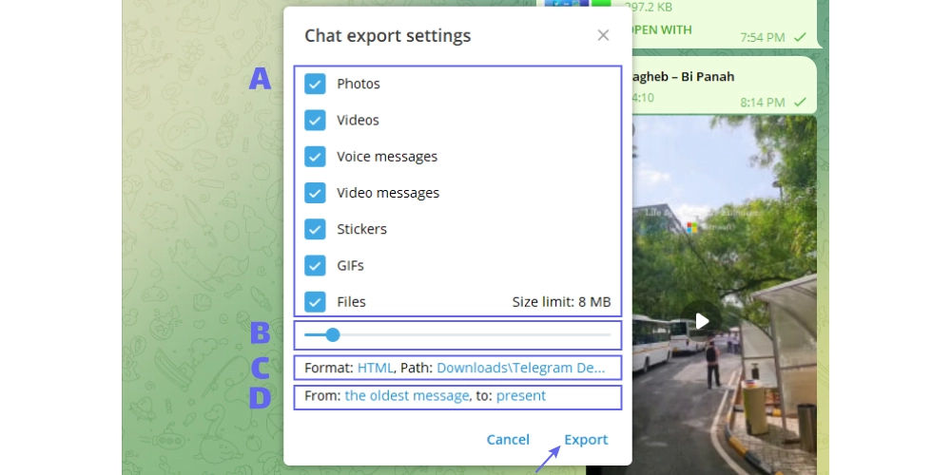Click the OPEN WITH file link
Image resolution: width=951 pixels, height=475 pixels.
662,29
